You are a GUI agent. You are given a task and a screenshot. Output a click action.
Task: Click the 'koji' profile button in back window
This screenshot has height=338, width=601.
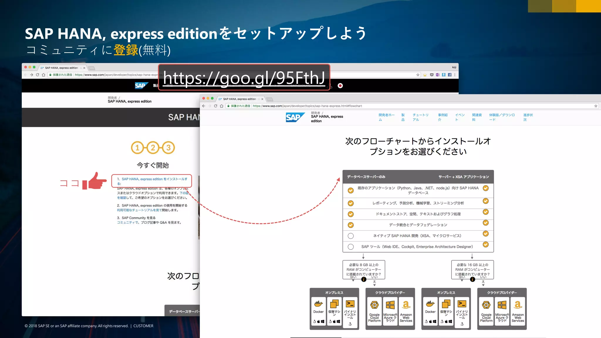tap(454, 67)
